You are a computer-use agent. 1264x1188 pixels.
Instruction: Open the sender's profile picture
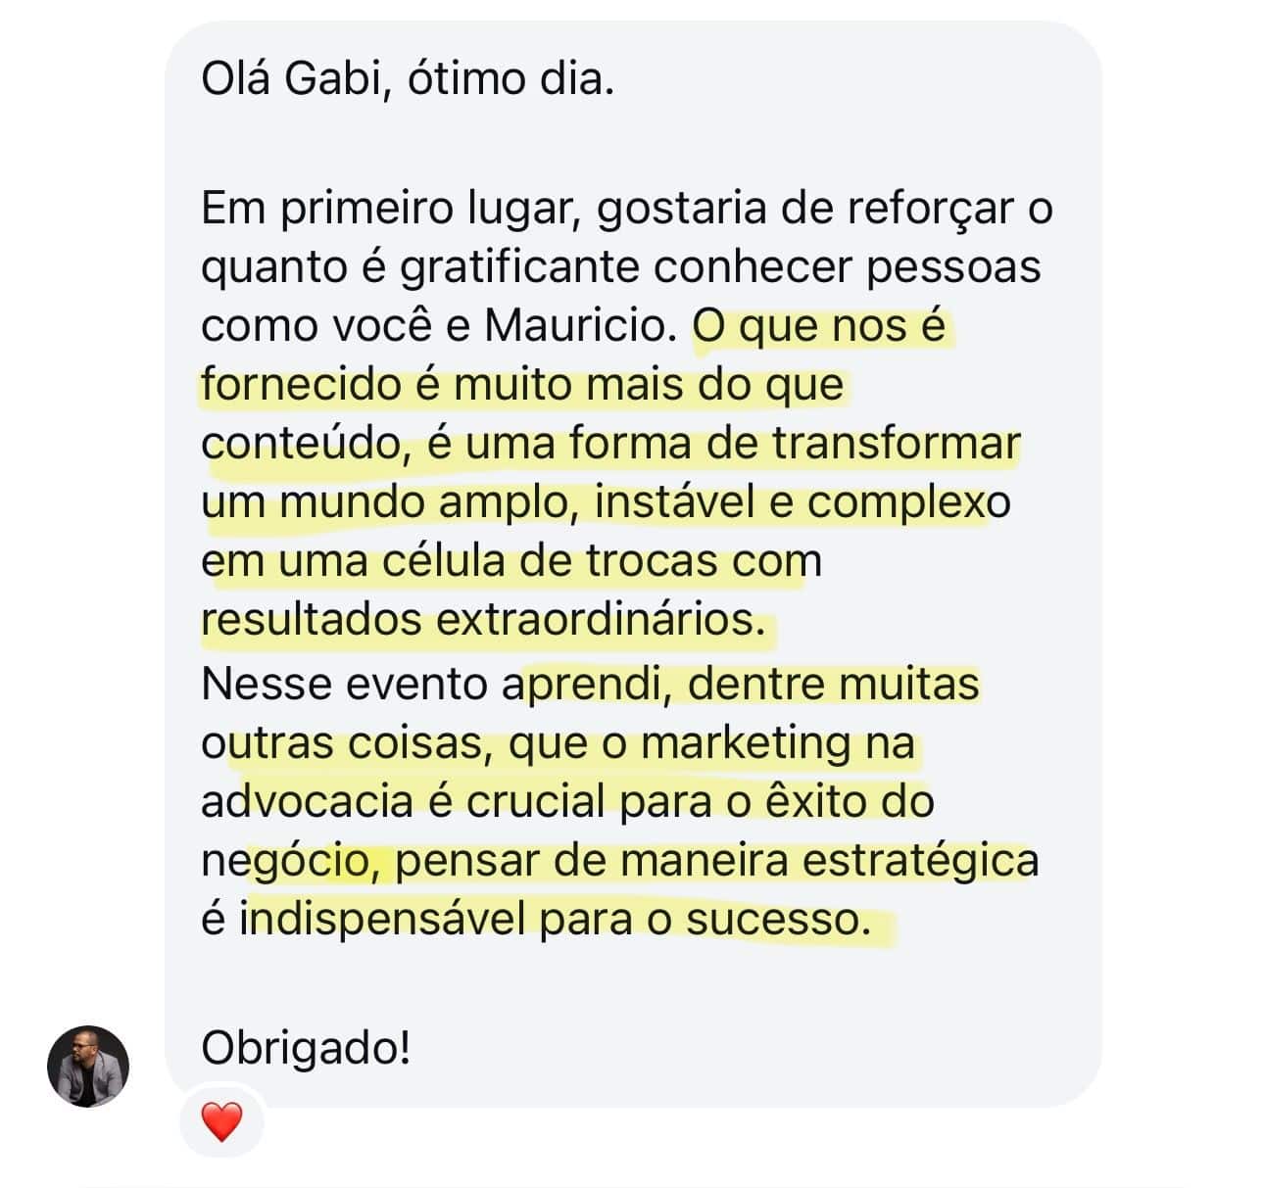pyautogui.click(x=88, y=1067)
